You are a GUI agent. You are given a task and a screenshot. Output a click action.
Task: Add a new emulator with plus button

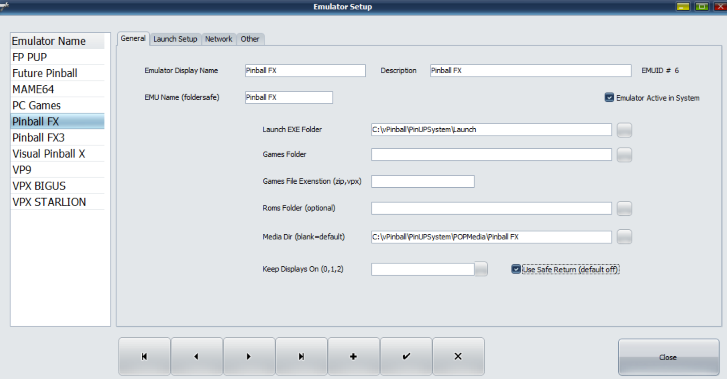coord(354,356)
